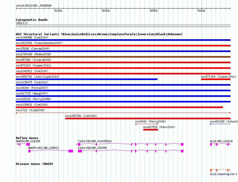The width and height of the screenshot is (238, 182).
Task: Select the nsv457360 (Itsara2009) label
Action: pos(34,60)
